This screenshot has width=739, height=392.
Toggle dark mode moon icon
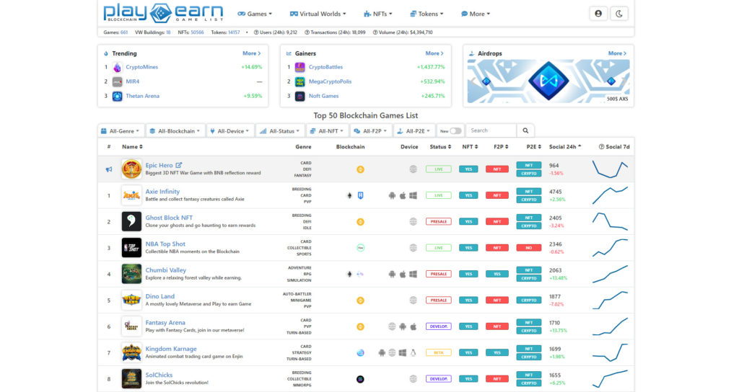[618, 14]
